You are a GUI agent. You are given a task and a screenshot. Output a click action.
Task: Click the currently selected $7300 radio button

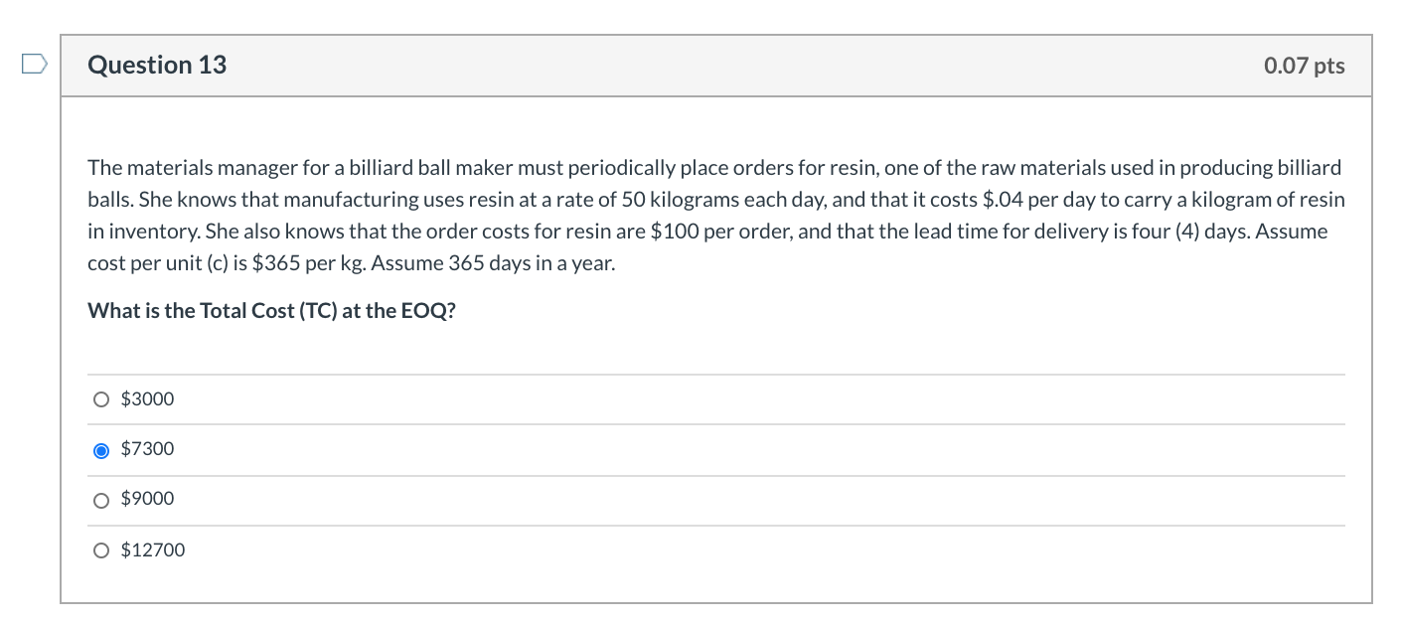pos(100,449)
